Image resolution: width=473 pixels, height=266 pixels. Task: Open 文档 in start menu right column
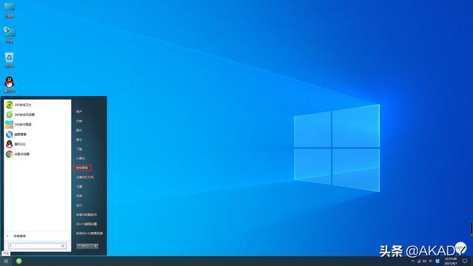coord(79,121)
